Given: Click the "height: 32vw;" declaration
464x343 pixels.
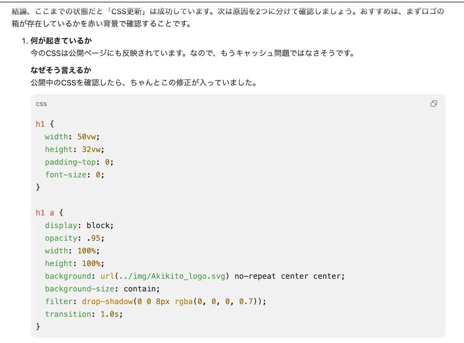Looking at the screenshot, I should pyautogui.click(x=75, y=149).
